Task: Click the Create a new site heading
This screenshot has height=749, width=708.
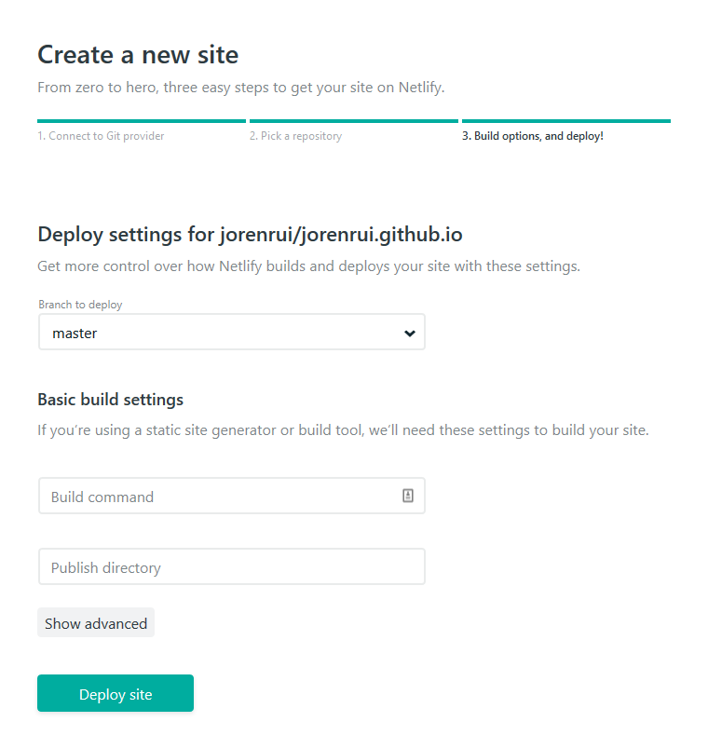Action: coord(138,54)
